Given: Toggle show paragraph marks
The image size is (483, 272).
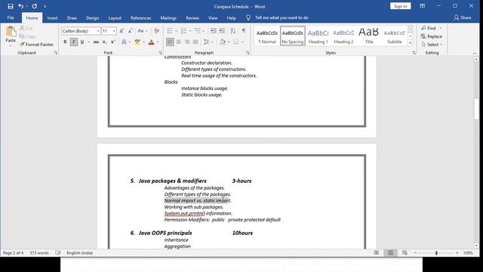Looking at the screenshot, I should 244,31.
